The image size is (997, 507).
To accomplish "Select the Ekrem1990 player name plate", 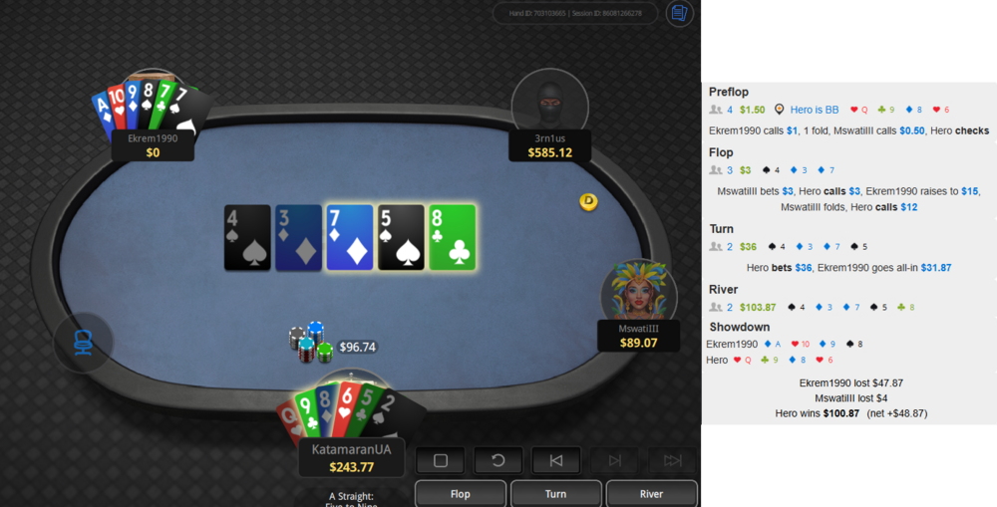I will tap(153, 145).
